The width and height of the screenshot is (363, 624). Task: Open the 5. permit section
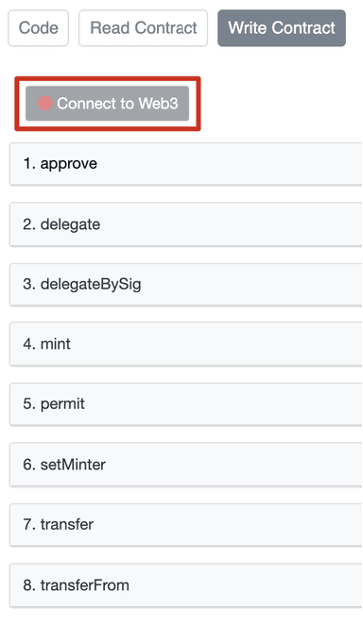pyautogui.click(x=186, y=404)
